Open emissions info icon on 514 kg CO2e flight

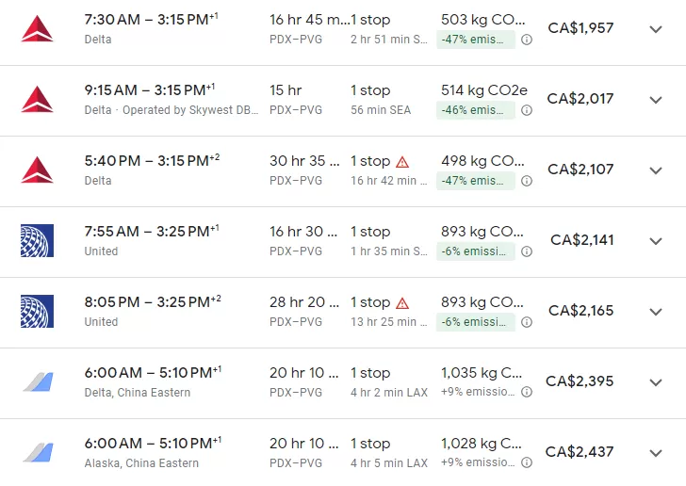527,110
